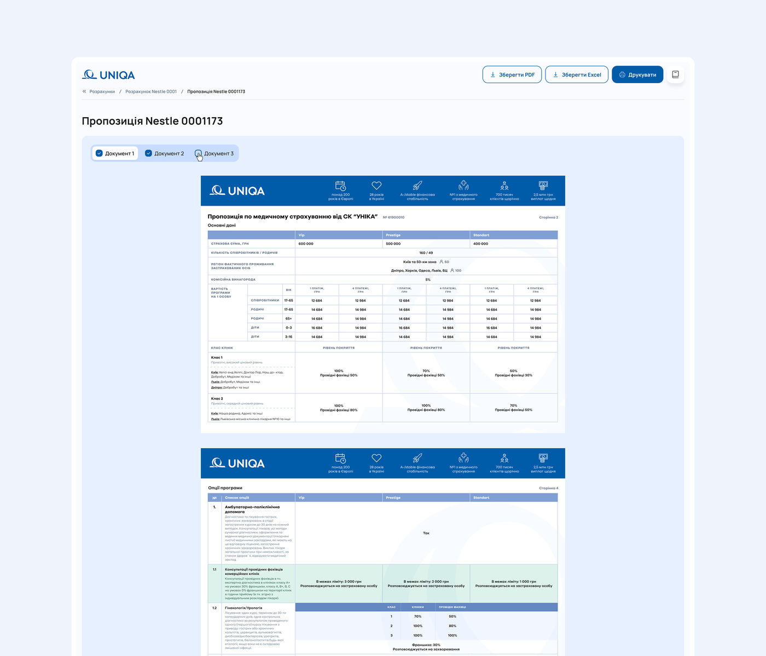Image resolution: width=766 pixels, height=656 pixels.
Task: Click the clients icon on the Сторінка 2 page header
Action: point(504,185)
